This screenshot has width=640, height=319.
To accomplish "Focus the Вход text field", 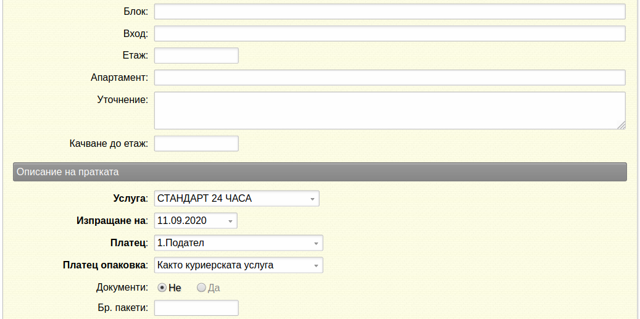I will coord(389,33).
